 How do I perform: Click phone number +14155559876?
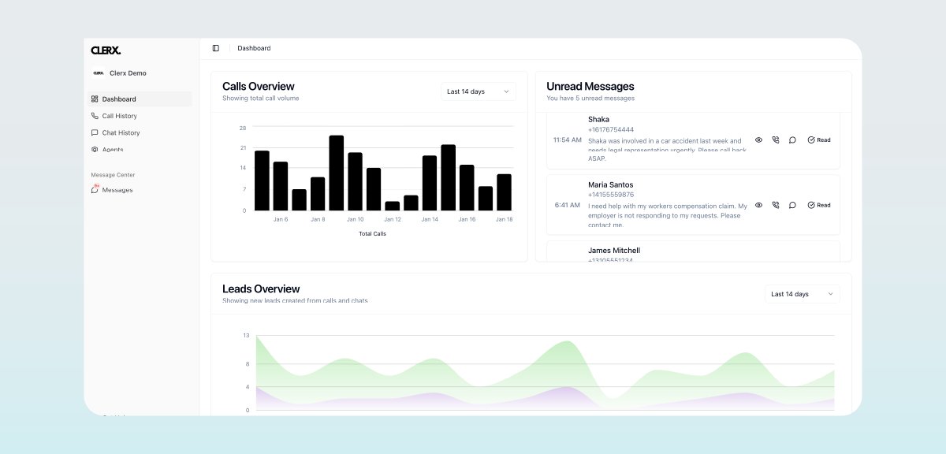(611, 195)
